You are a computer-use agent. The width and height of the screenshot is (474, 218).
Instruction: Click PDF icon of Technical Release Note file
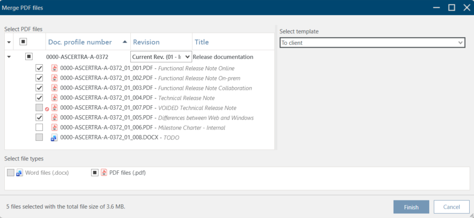pyautogui.click(x=54, y=98)
